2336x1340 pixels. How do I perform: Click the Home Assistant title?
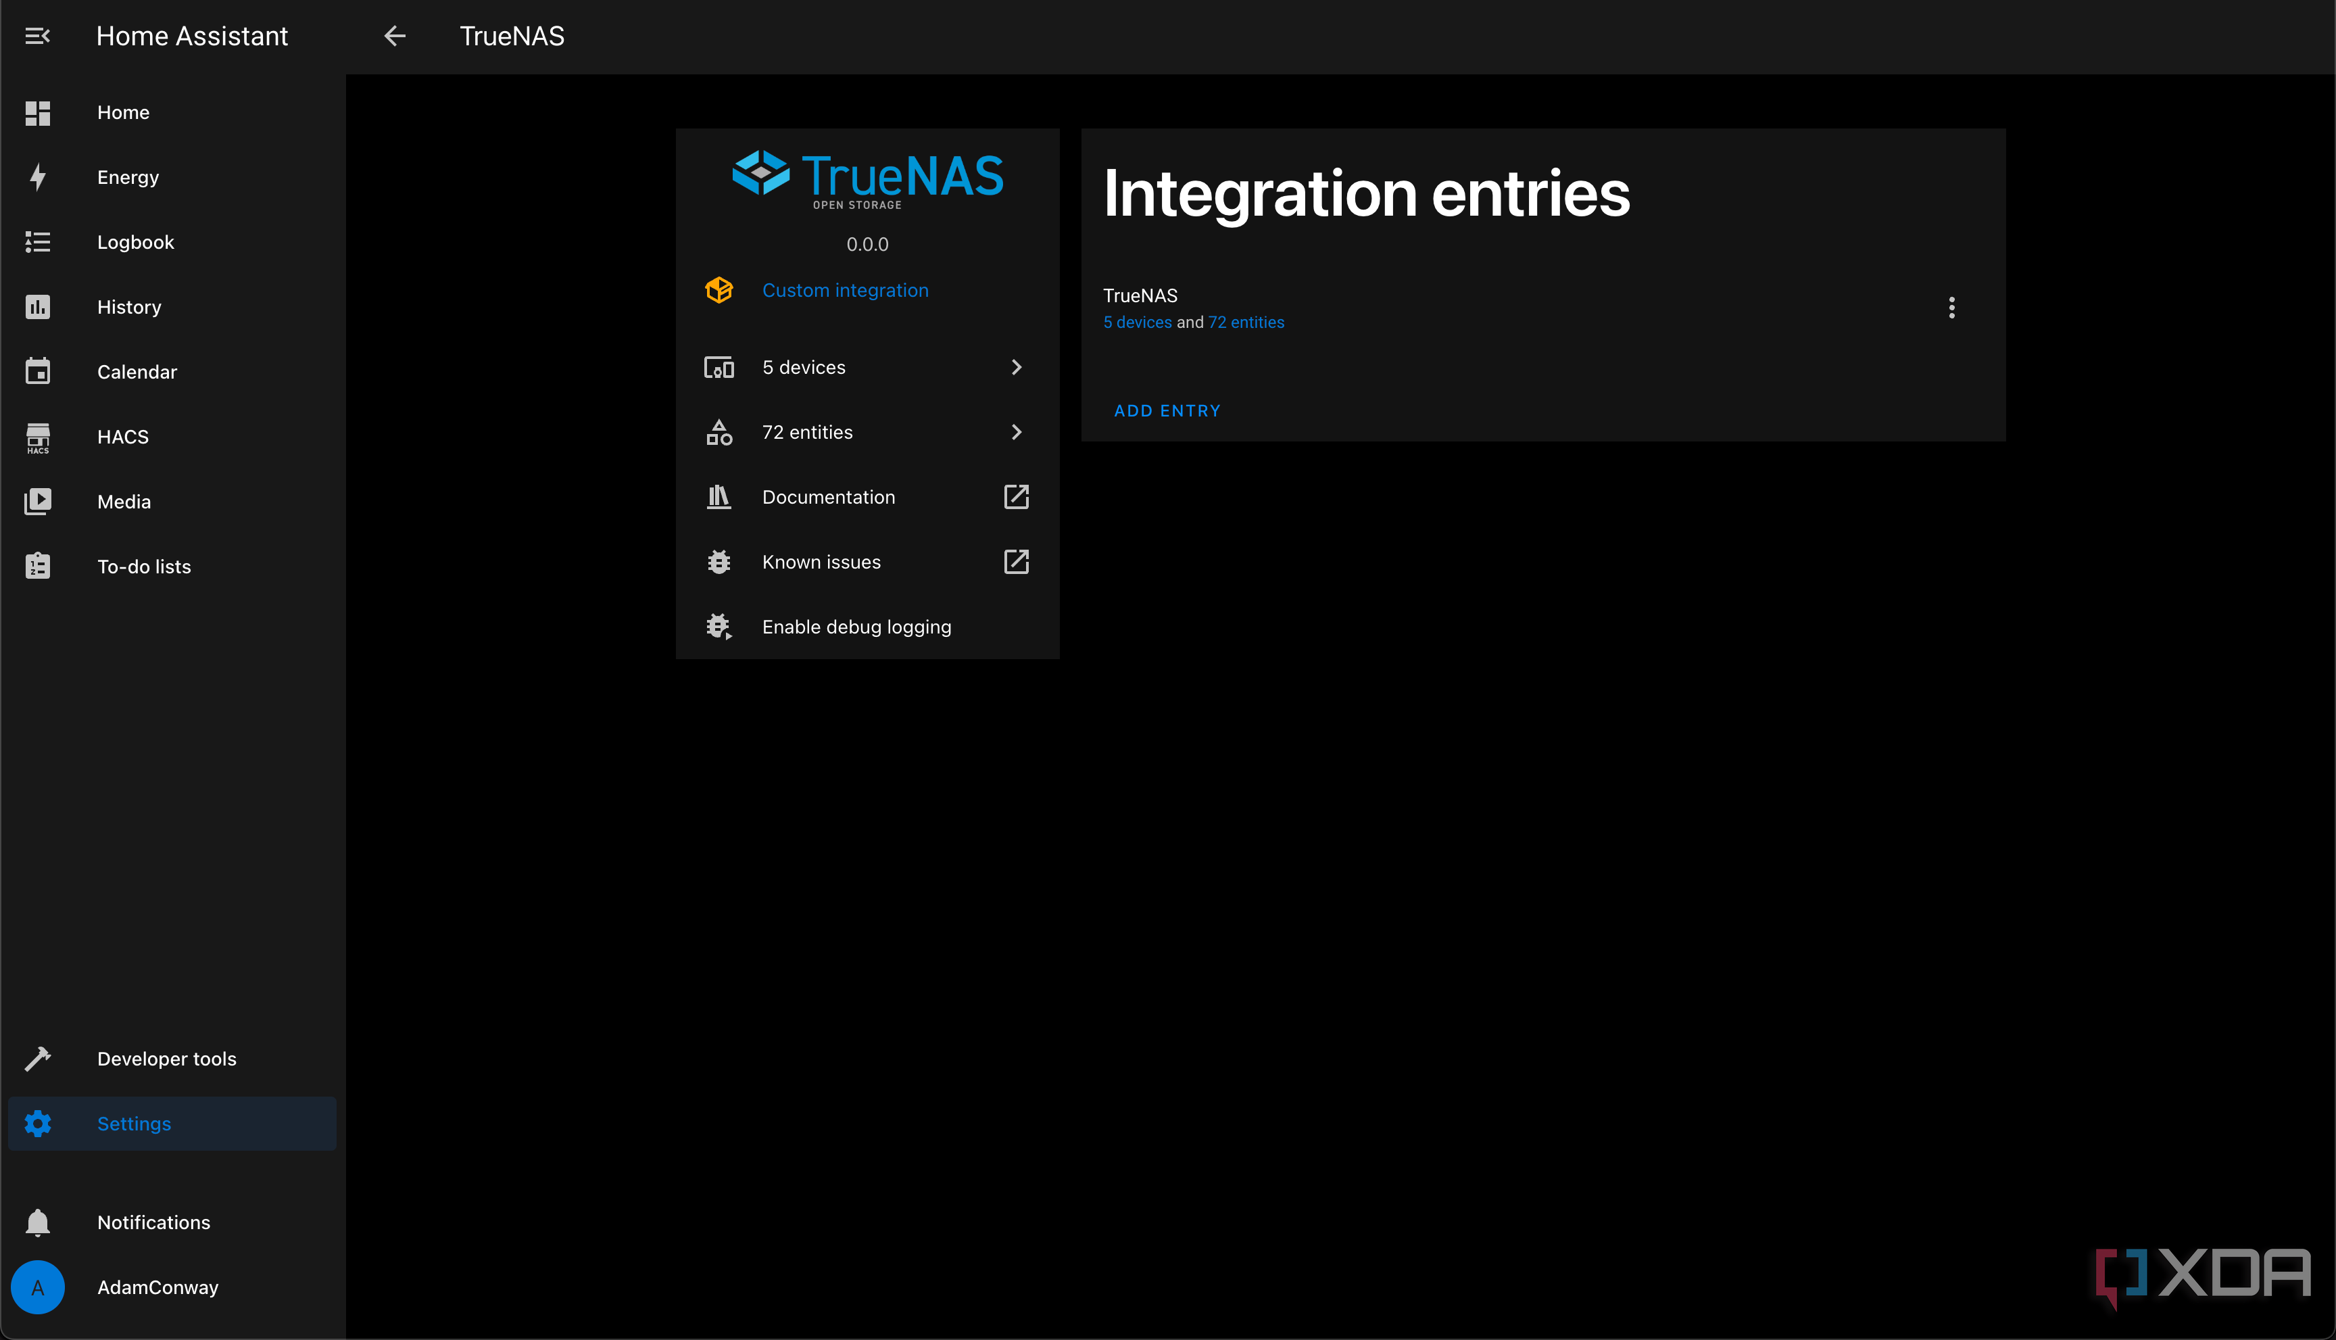click(191, 36)
